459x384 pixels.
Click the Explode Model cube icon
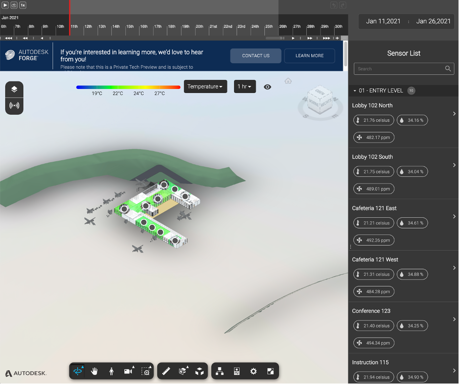click(200, 371)
